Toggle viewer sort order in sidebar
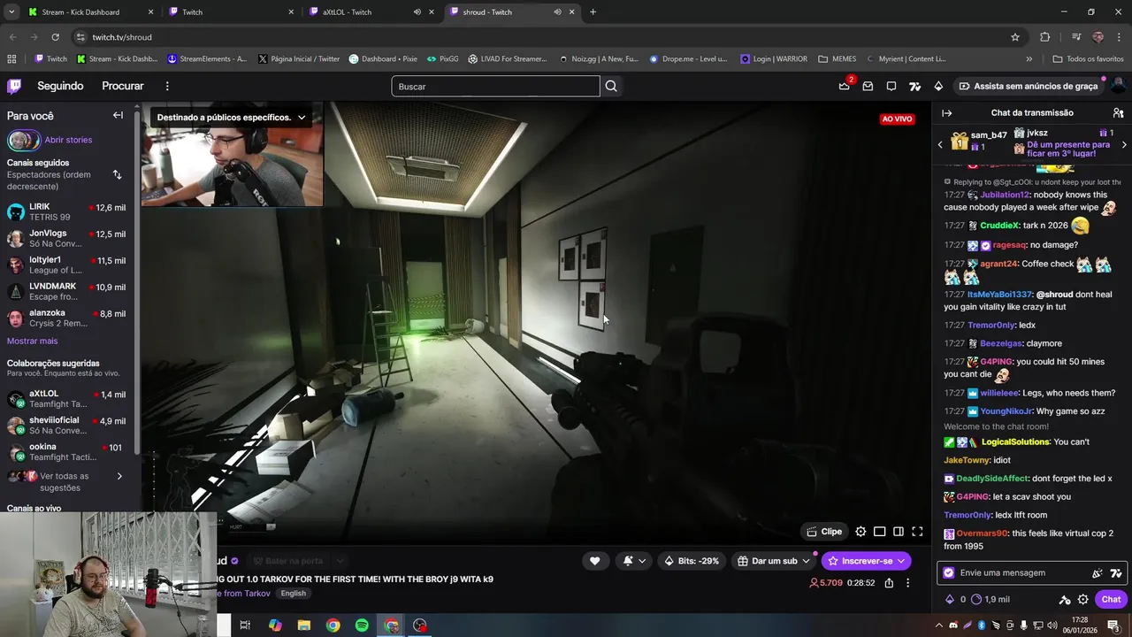 118,174
